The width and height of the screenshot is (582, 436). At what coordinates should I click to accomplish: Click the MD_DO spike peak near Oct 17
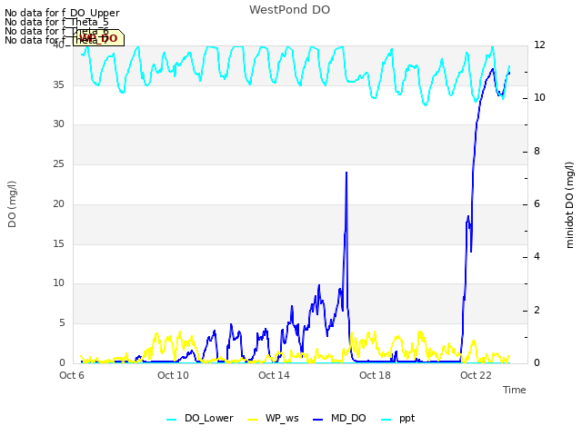[x=346, y=173]
